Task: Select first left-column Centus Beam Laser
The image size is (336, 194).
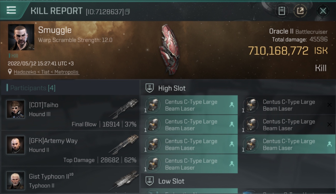Action: [189, 105]
